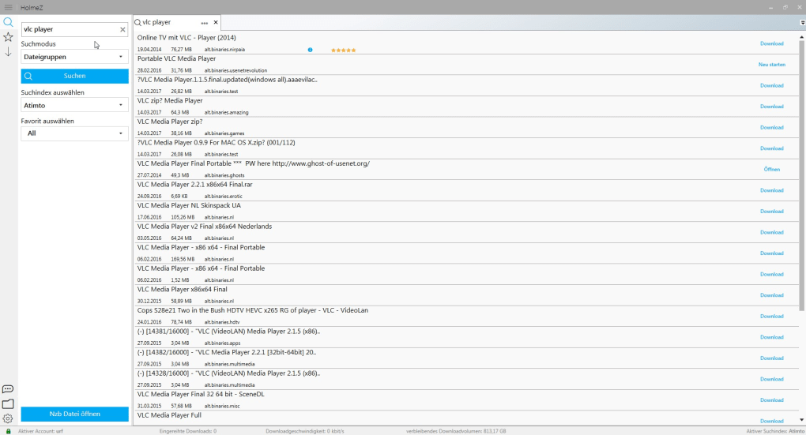This screenshot has width=806, height=435.
Task: Click the alt.binaries.ghosts group name
Action: coord(224,175)
